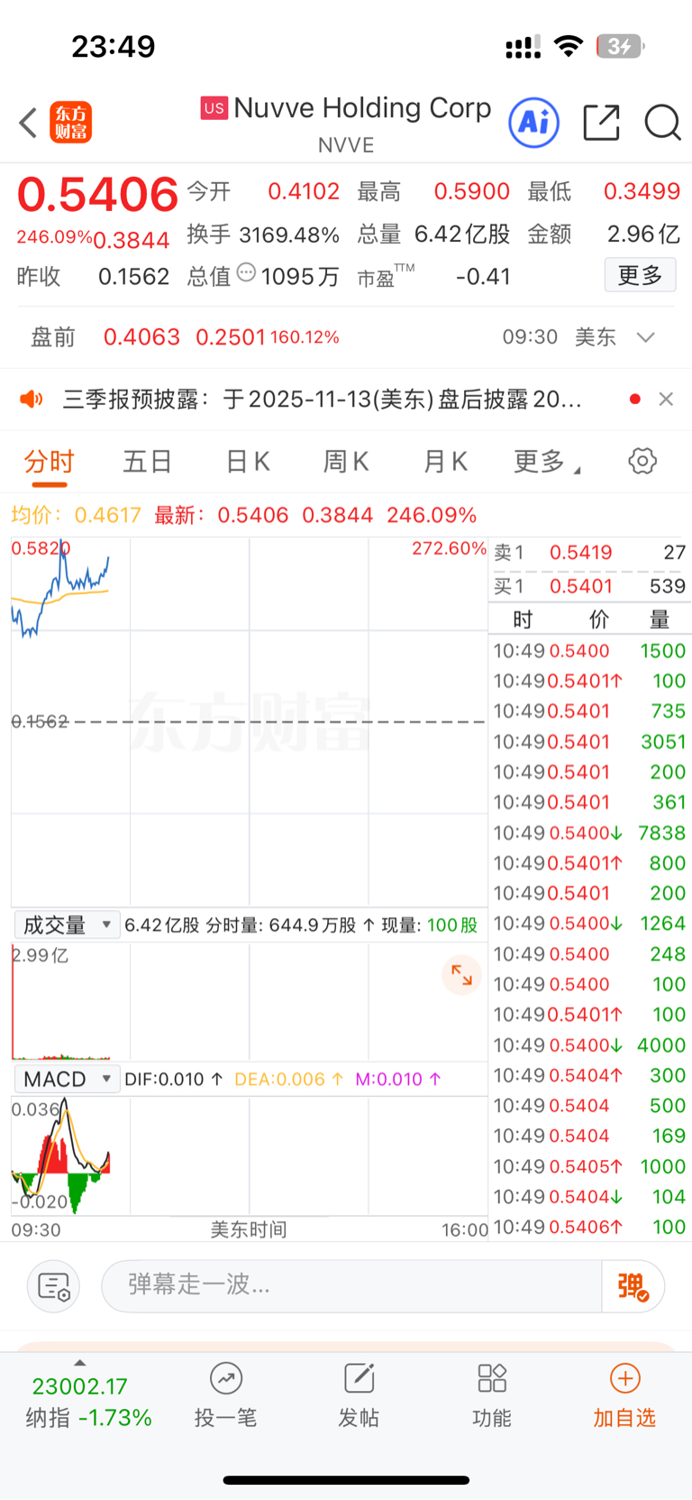Select the 分时 tab
Viewport: 692px width, 1500px height.
click(49, 462)
